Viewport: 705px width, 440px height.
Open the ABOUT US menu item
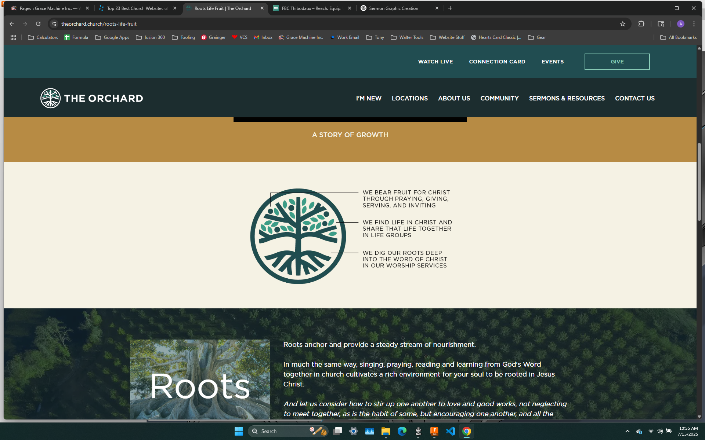454,98
